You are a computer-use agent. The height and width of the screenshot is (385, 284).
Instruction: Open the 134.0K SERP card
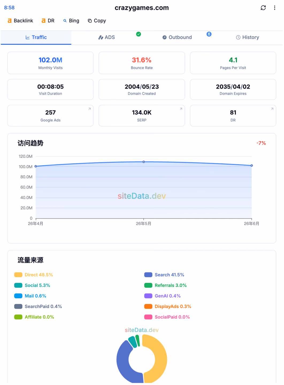click(x=142, y=115)
